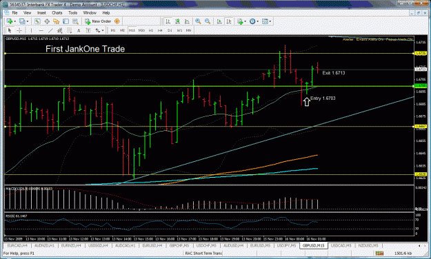This screenshot has height=259, width=431.
Task: Click the 'Entry 1.6703' chart label
Action: click(x=323, y=99)
